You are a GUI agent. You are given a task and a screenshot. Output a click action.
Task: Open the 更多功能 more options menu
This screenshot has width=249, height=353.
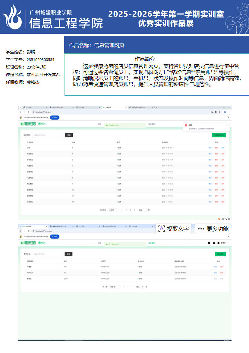(213, 229)
